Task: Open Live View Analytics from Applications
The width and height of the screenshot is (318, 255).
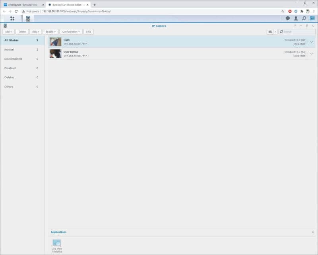Action: 56,243
